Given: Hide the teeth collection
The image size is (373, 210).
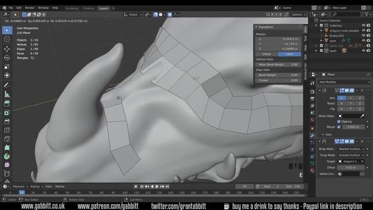Looking at the screenshot, I should coord(363,51).
